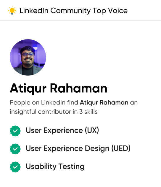Screen dimensions: 161x187
Task: Click the large Atiqur Rahaman name heading
Action: 59,88
